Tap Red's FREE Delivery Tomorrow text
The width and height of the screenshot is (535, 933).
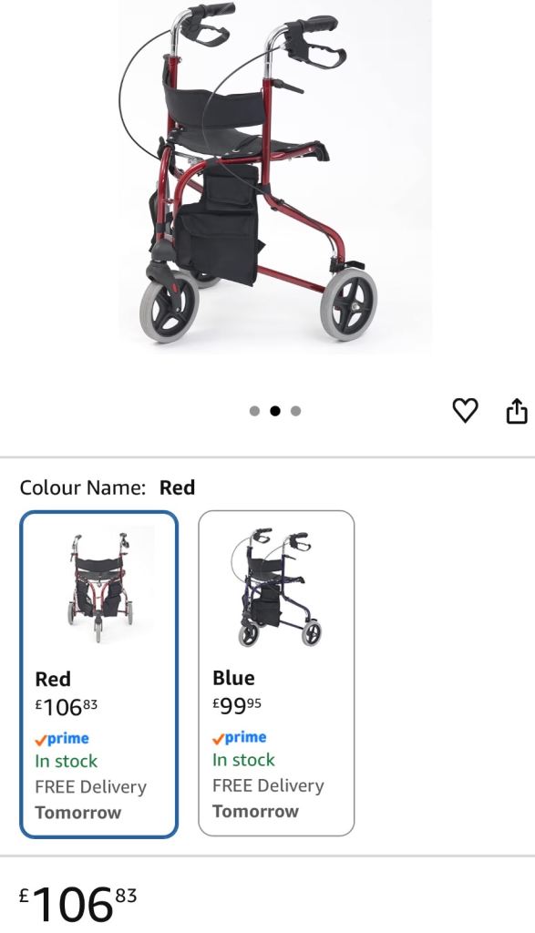coord(90,800)
